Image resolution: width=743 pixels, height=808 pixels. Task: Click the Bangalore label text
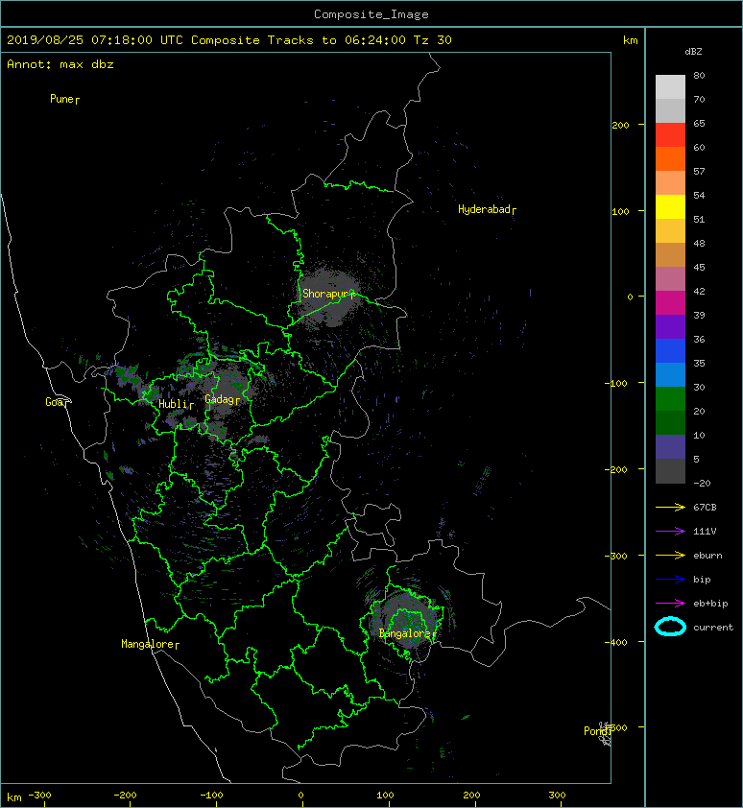click(x=405, y=633)
